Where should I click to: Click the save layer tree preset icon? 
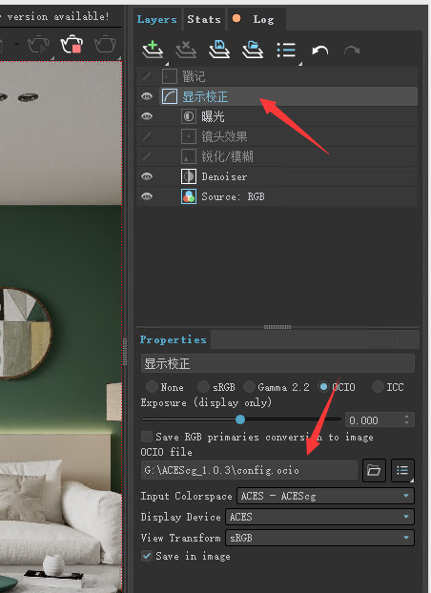(x=219, y=50)
